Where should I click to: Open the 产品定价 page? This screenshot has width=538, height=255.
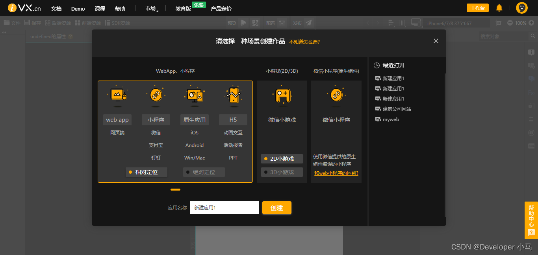[x=221, y=9]
